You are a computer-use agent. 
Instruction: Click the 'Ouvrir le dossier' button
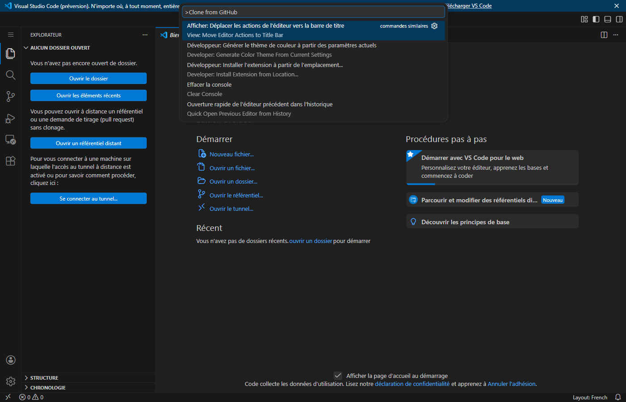pos(88,78)
